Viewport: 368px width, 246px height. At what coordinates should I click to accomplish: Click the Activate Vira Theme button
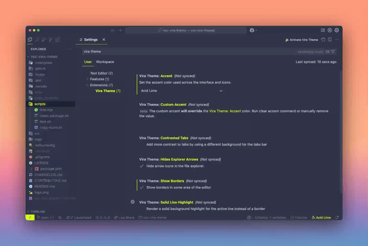301,40
